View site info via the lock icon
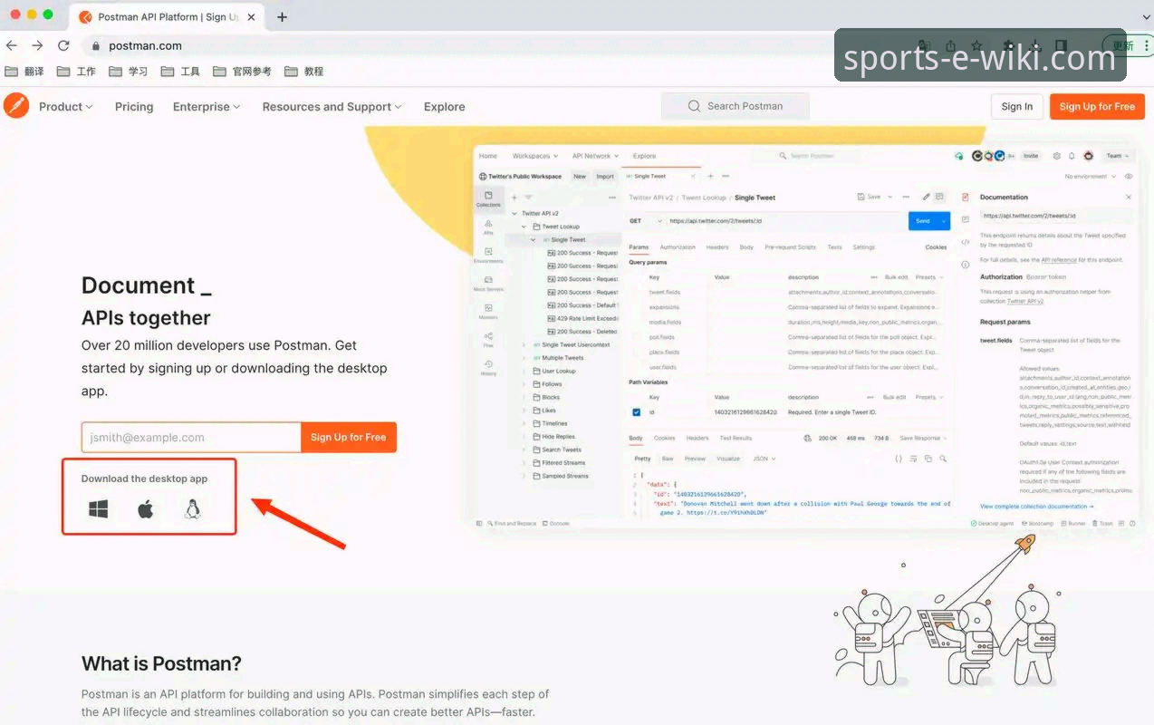The height and width of the screenshot is (725, 1154). (95, 46)
